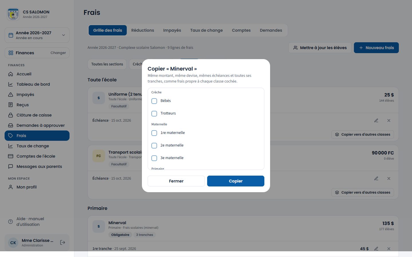Click the Reçus receipt icon
Viewport: 412px width, 257px height.
pos(11,105)
